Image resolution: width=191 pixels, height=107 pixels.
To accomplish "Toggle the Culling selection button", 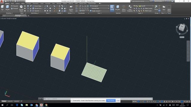I will (112, 8).
